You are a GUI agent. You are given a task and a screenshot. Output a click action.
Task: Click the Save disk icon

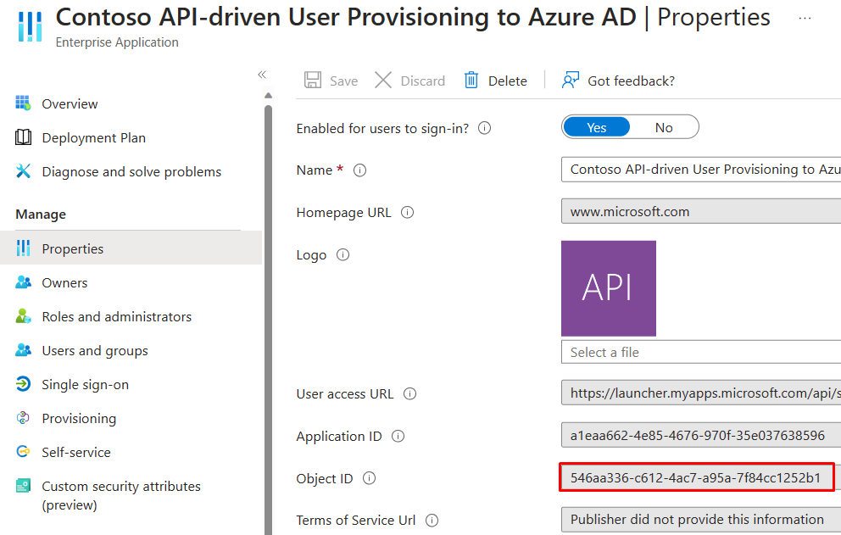click(x=313, y=80)
